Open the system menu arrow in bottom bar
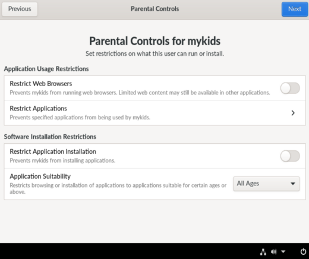The image size is (309, 259). (283, 252)
